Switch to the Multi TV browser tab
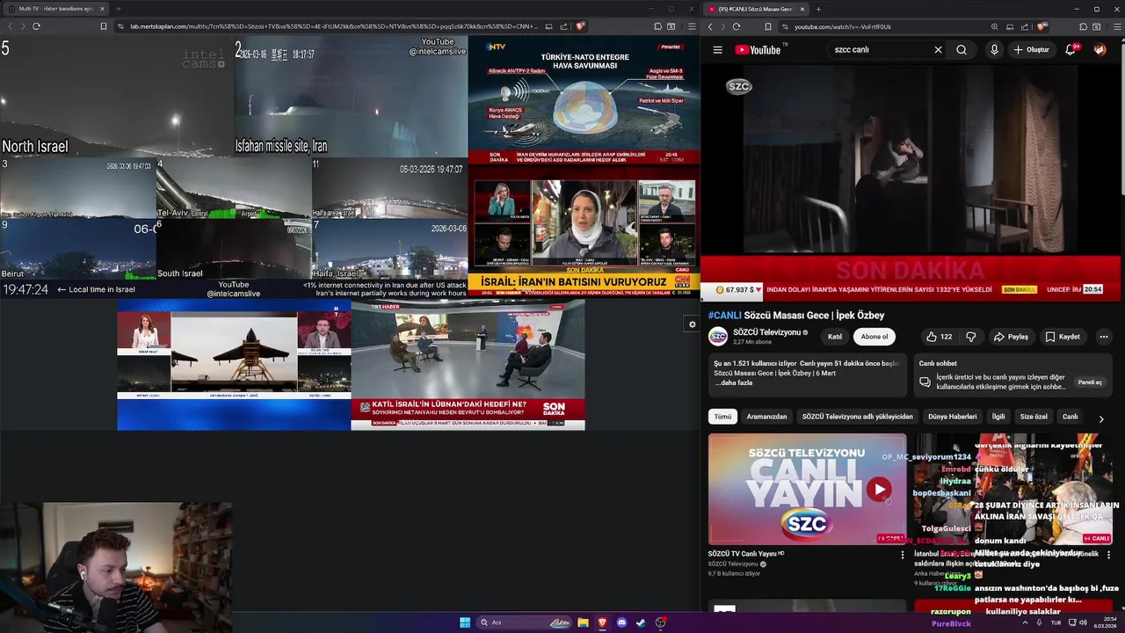Viewport: 1125px width, 633px height. click(55, 9)
